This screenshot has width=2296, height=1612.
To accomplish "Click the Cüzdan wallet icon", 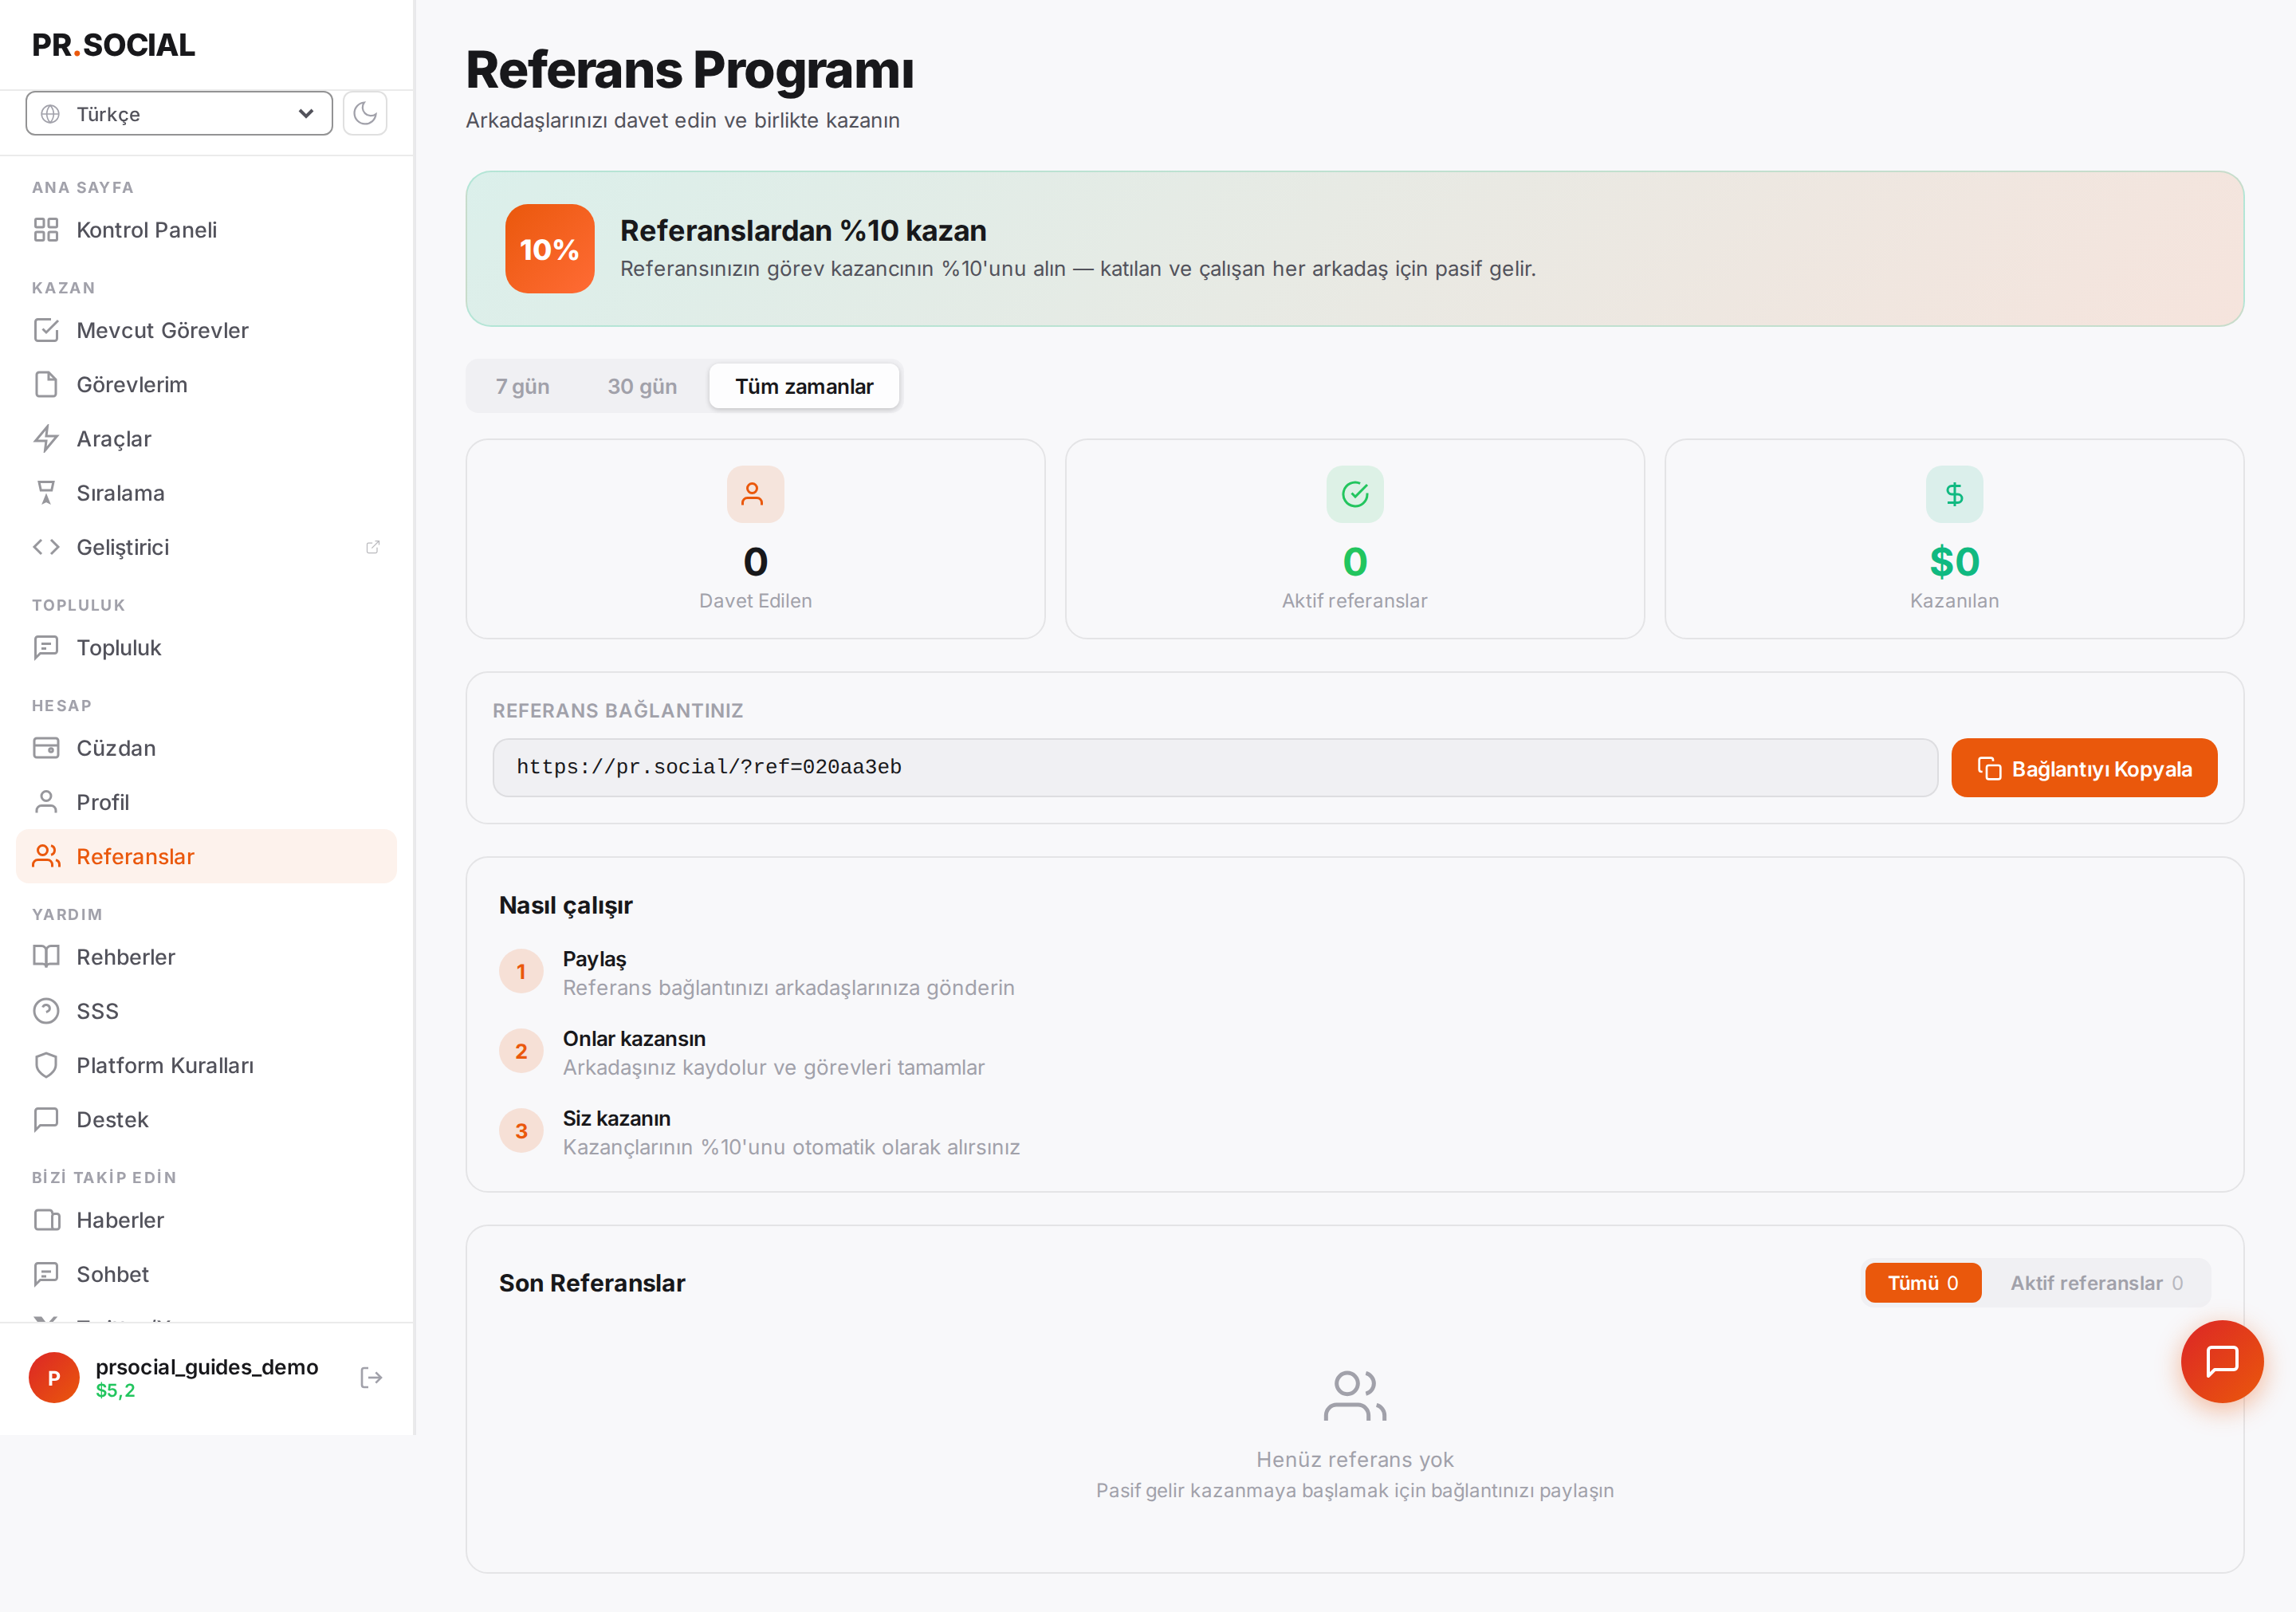I will point(46,747).
